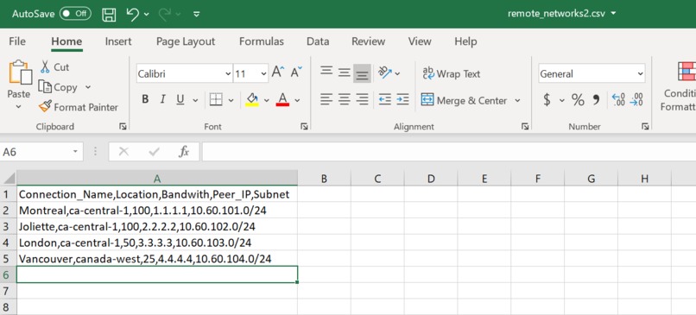Viewport: 696px width, 315px height.
Task: Toggle the AutoSave switch
Action: [75, 13]
